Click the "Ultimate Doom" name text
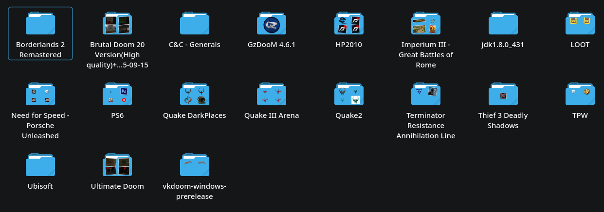604x212 pixels. 117,186
